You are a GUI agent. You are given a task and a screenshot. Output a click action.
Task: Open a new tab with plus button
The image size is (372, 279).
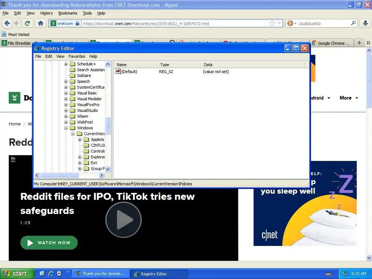click(359, 43)
